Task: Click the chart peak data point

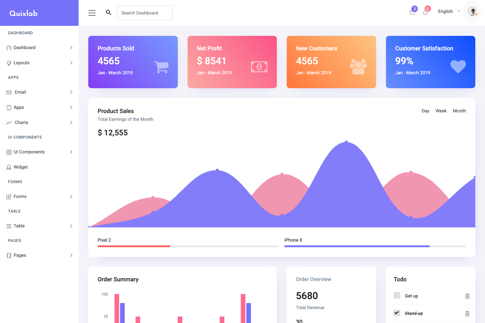Action: click(x=346, y=142)
